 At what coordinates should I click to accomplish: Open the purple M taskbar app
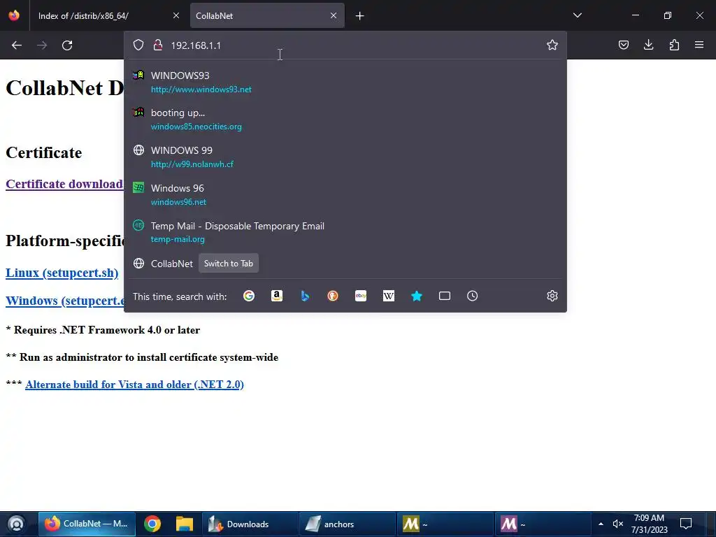click(543, 524)
